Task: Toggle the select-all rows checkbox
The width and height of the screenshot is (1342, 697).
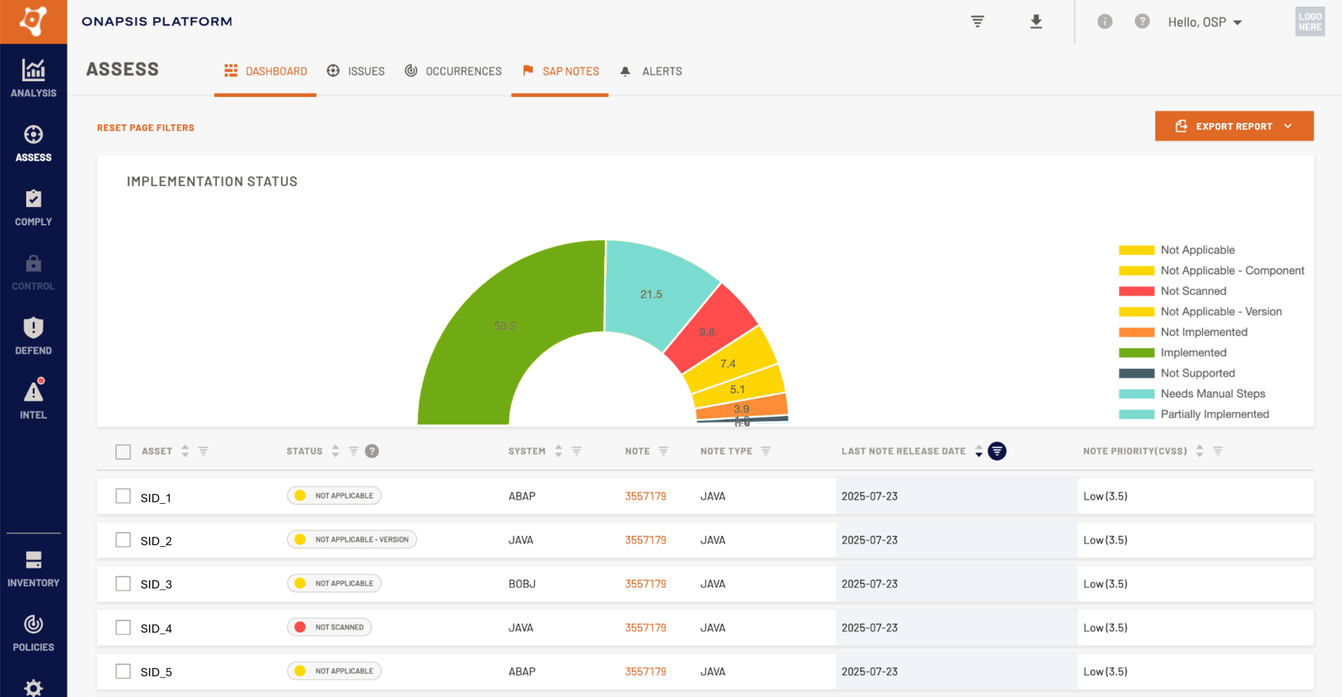Action: point(123,452)
